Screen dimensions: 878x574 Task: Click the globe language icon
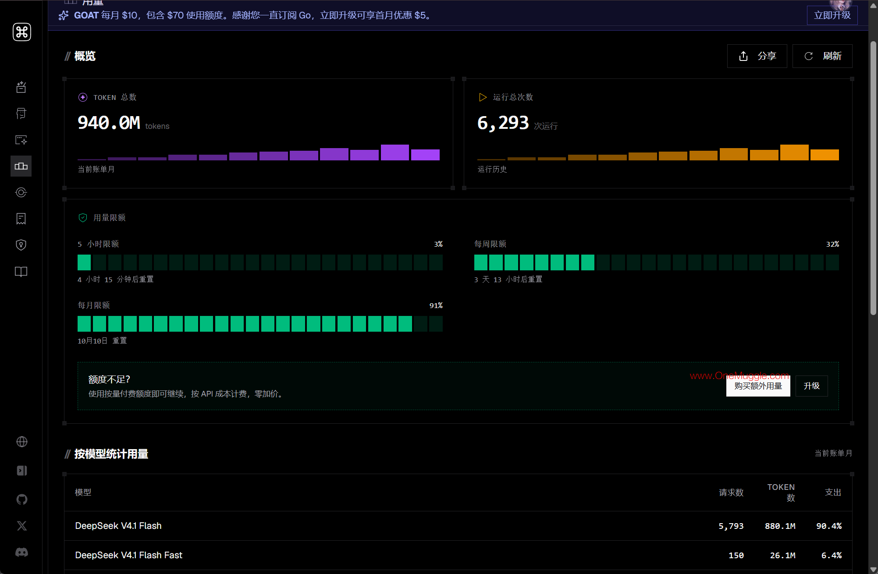[x=21, y=442]
